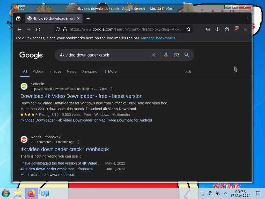Open the Firefox hamburger menu
Image resolution: width=265 pixels, height=199 pixels.
245,30
